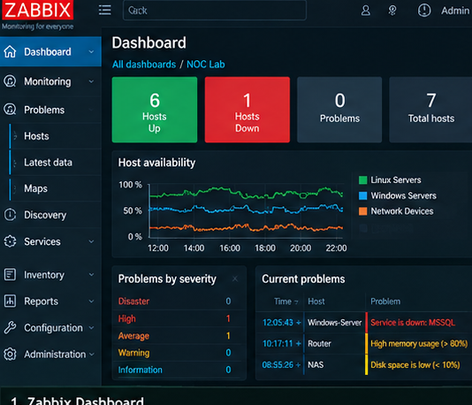Click the Configuration wrench icon
The height and width of the screenshot is (405, 472).
tap(10, 327)
